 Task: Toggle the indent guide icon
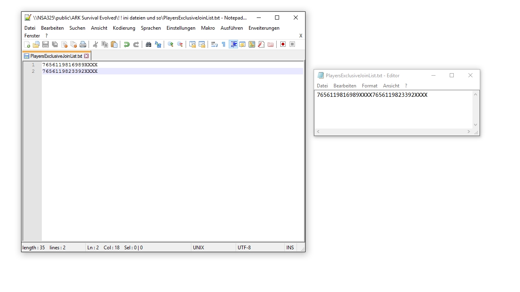point(234,44)
